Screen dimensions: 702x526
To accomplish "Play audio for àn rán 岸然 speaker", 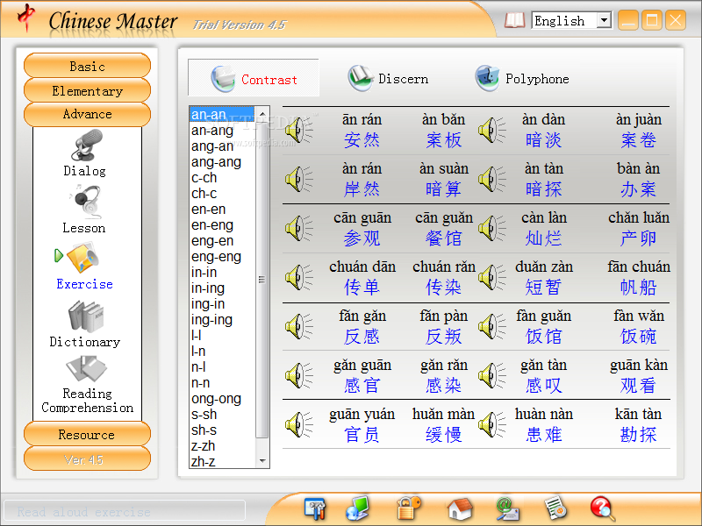I will point(299,180).
